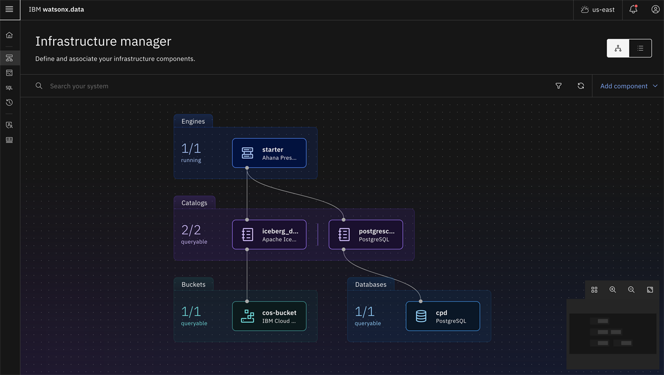This screenshot has width=664, height=375.
Task: Click the 'iceberg_d...' catalog name
Action: (x=281, y=231)
